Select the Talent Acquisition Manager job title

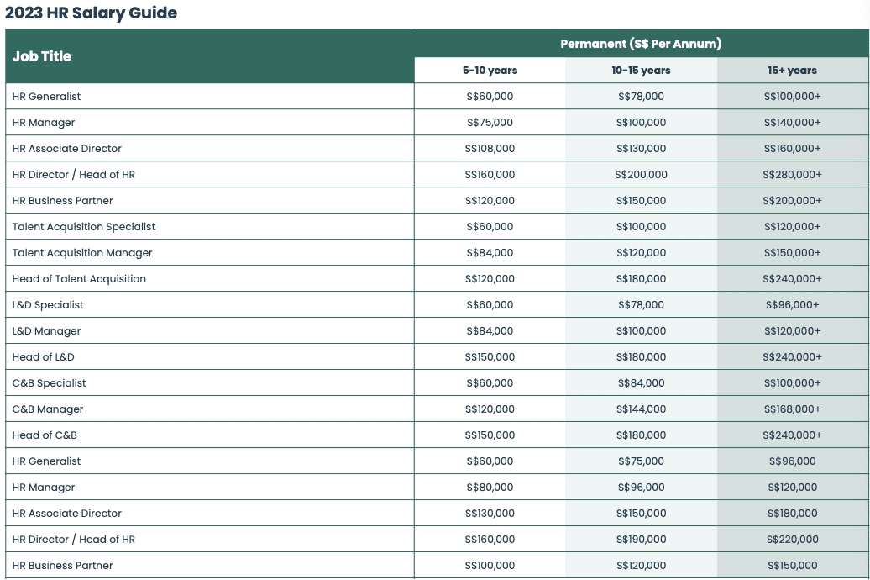[x=82, y=253]
